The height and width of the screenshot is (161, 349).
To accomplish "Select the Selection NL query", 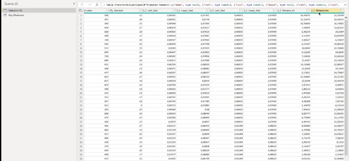I will click(39, 10).
